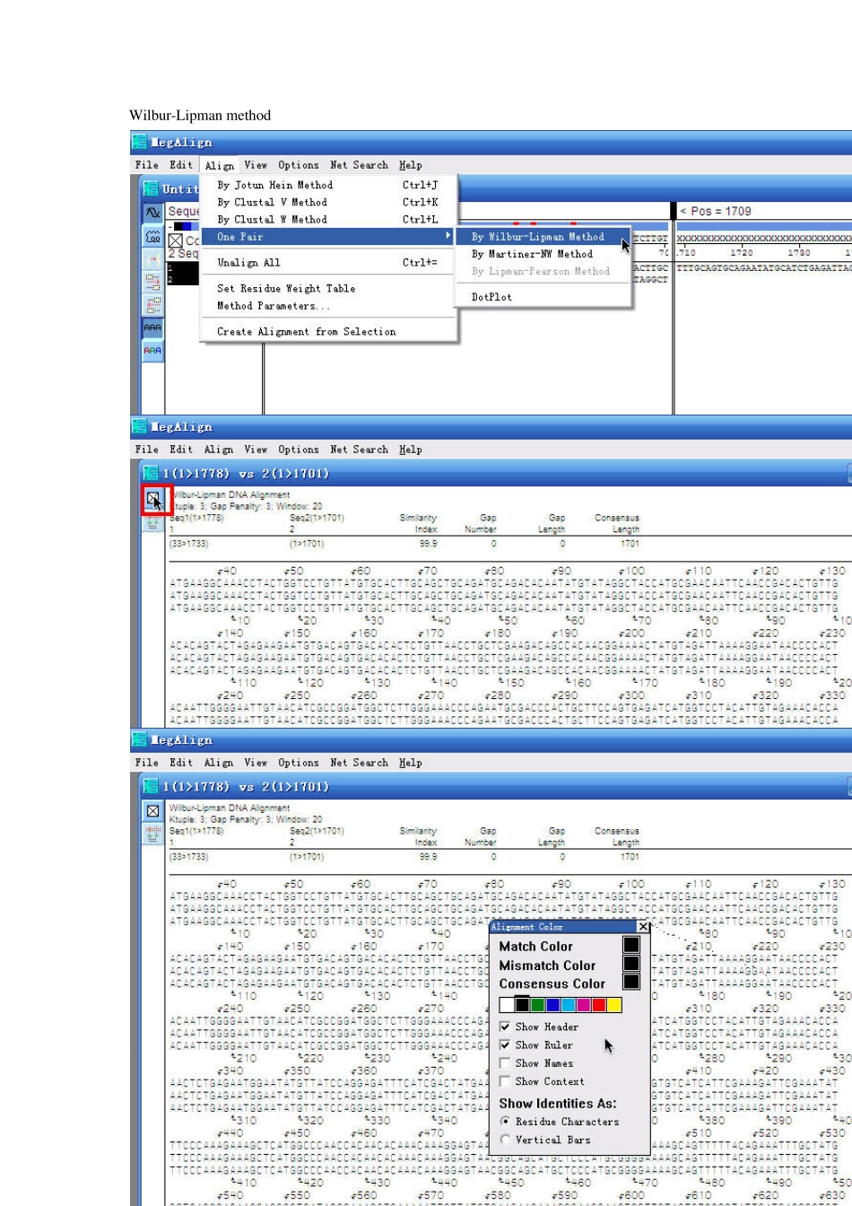This screenshot has width=852, height=1206.
Task: Pick the cyan palette color
Action: click(x=569, y=1005)
